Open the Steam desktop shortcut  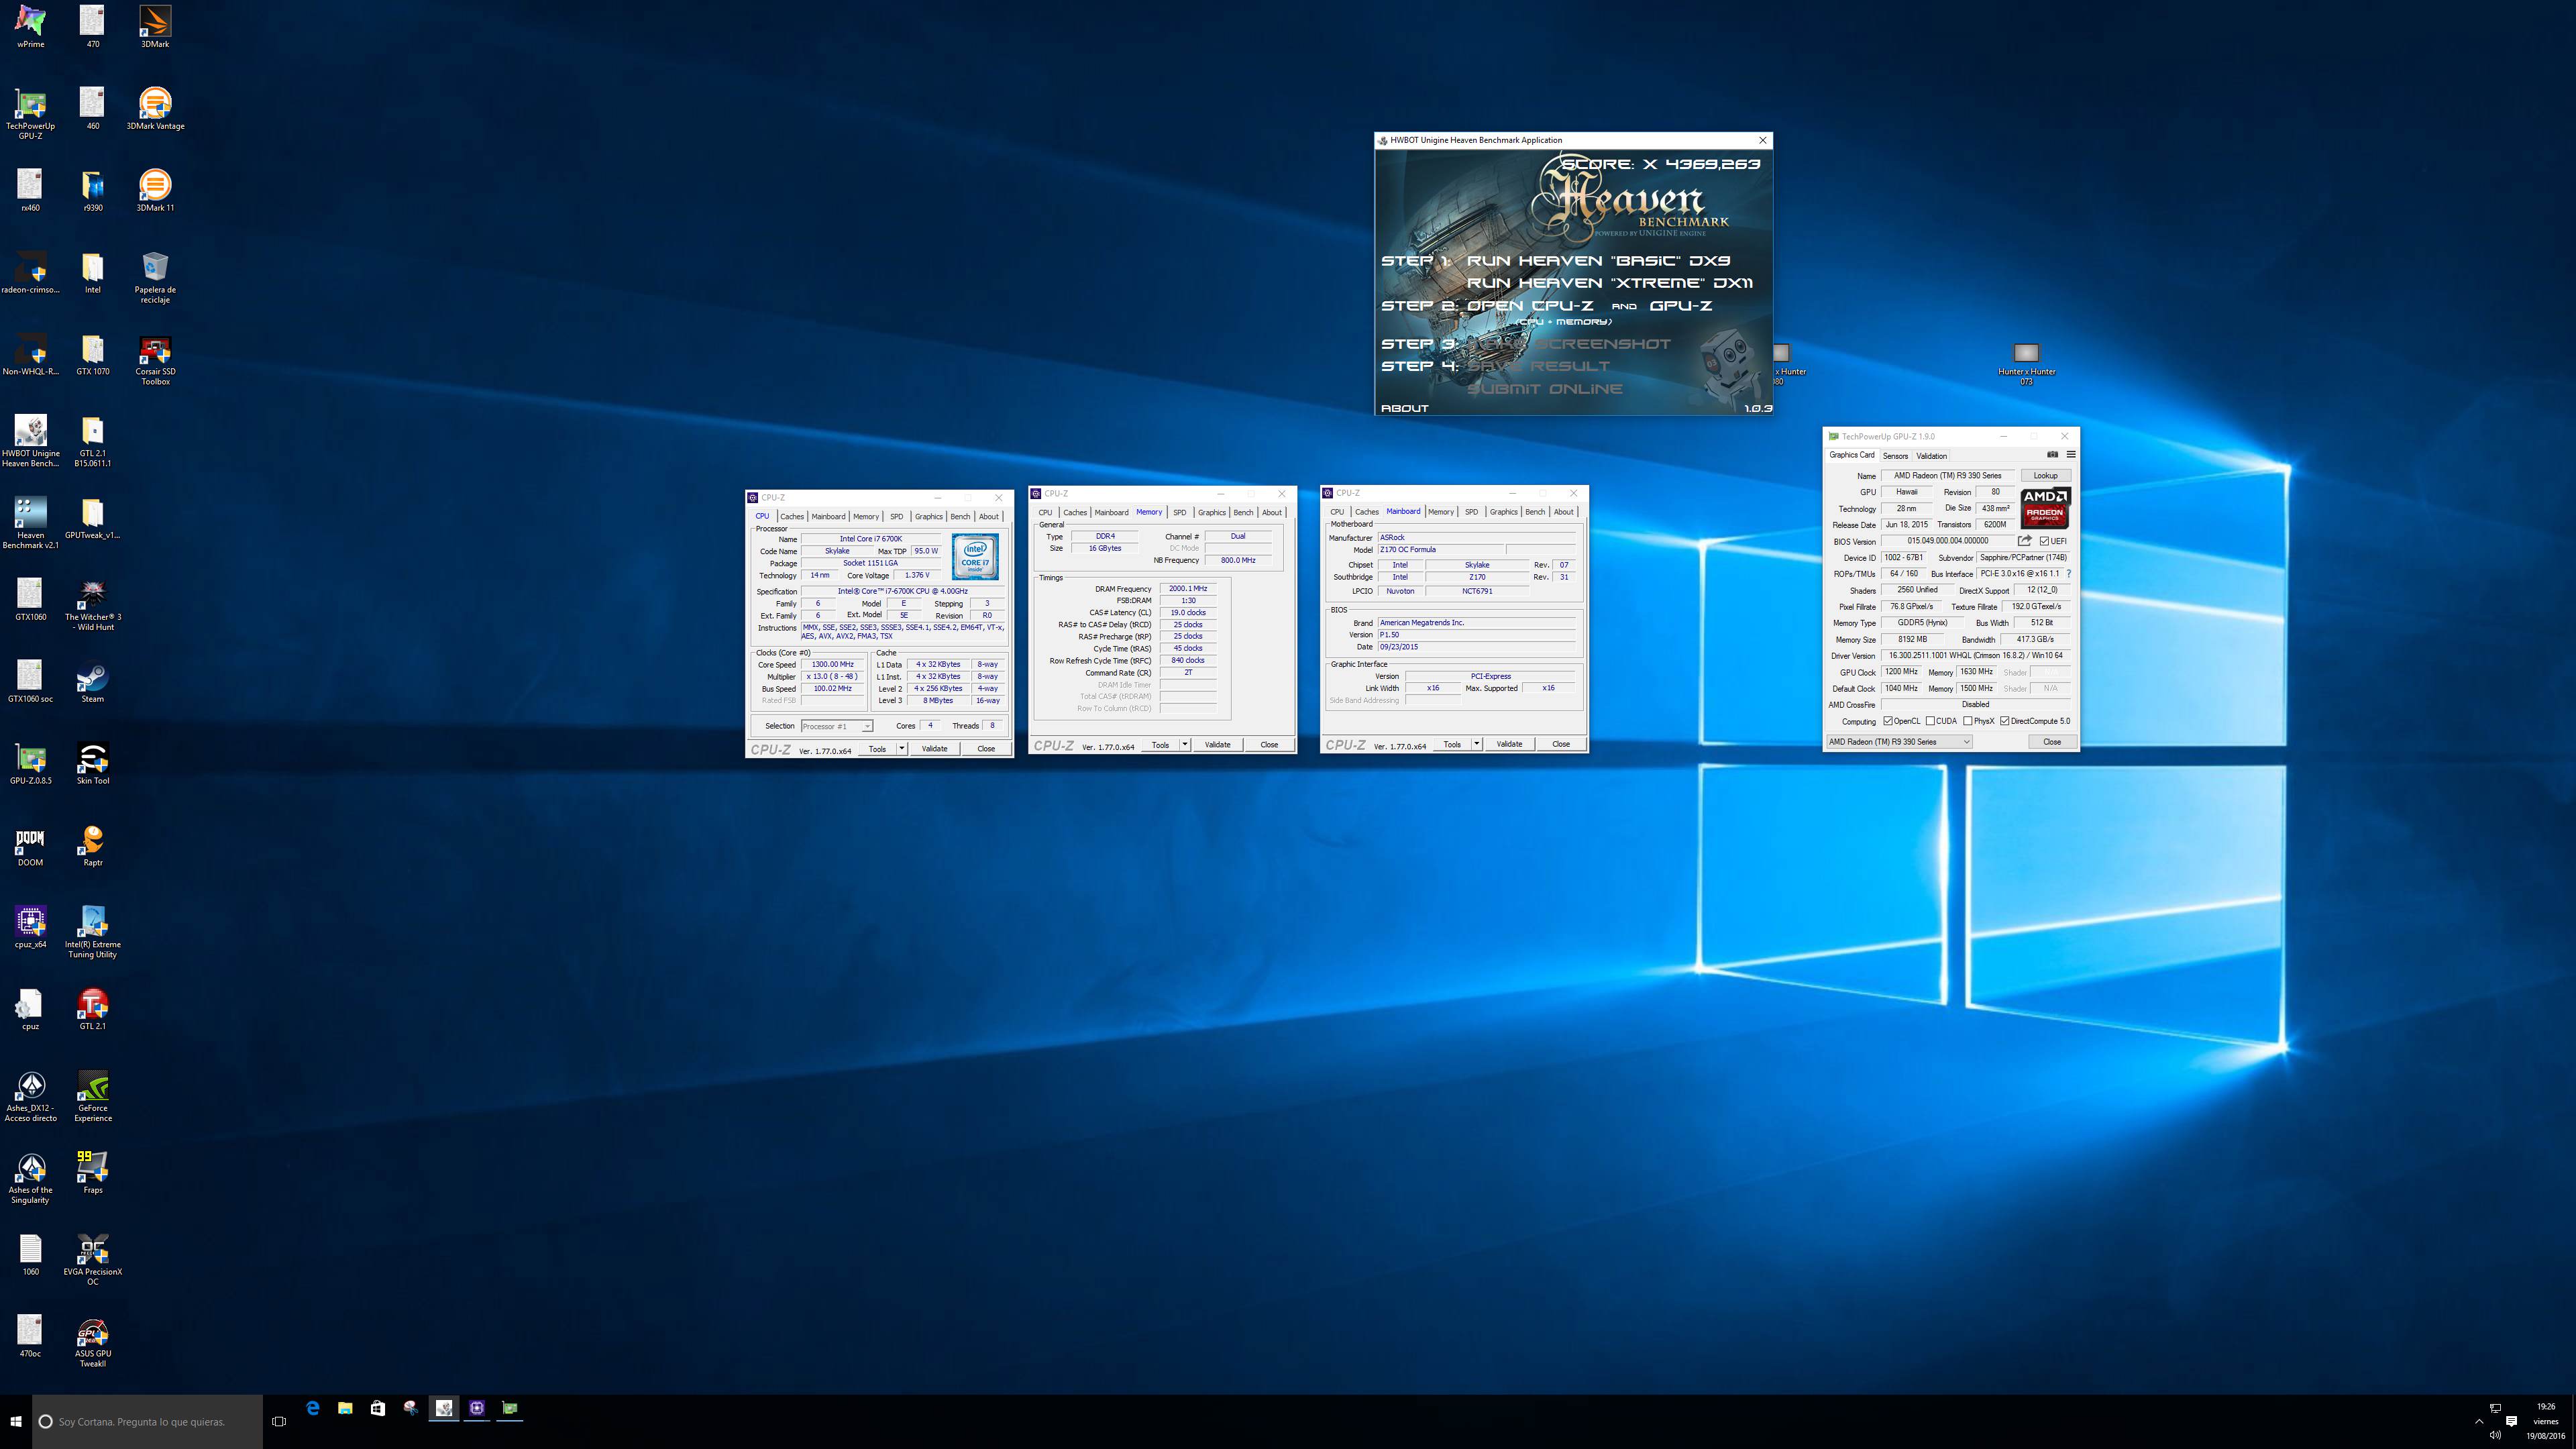(x=92, y=682)
